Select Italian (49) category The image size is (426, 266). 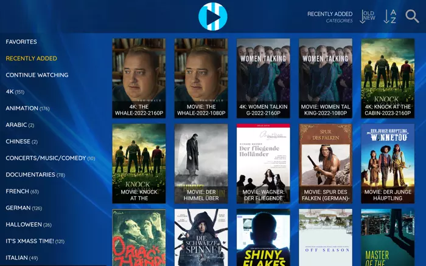(x=22, y=257)
